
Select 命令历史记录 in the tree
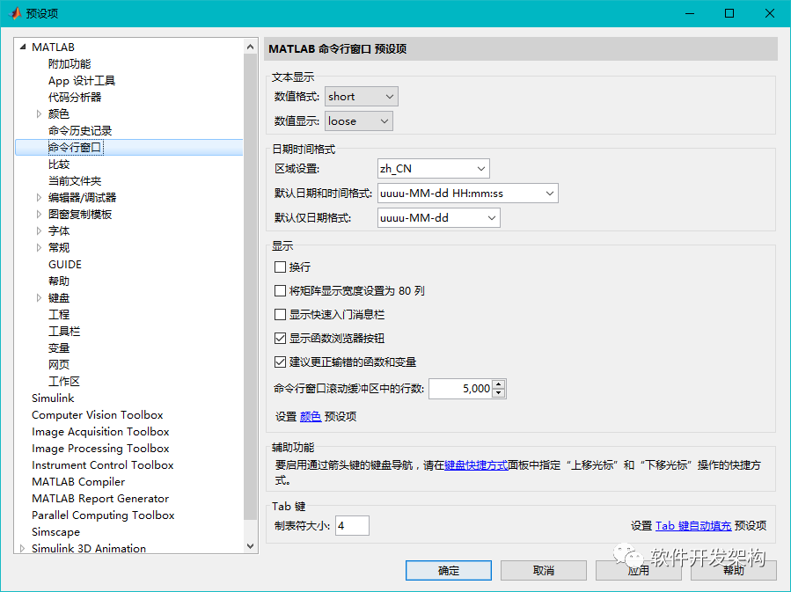click(80, 130)
